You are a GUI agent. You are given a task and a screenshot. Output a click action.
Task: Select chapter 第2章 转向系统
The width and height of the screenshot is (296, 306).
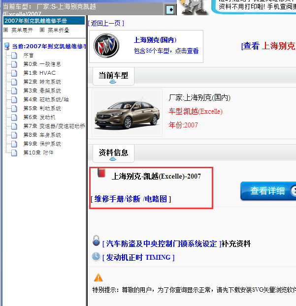pos(42,82)
